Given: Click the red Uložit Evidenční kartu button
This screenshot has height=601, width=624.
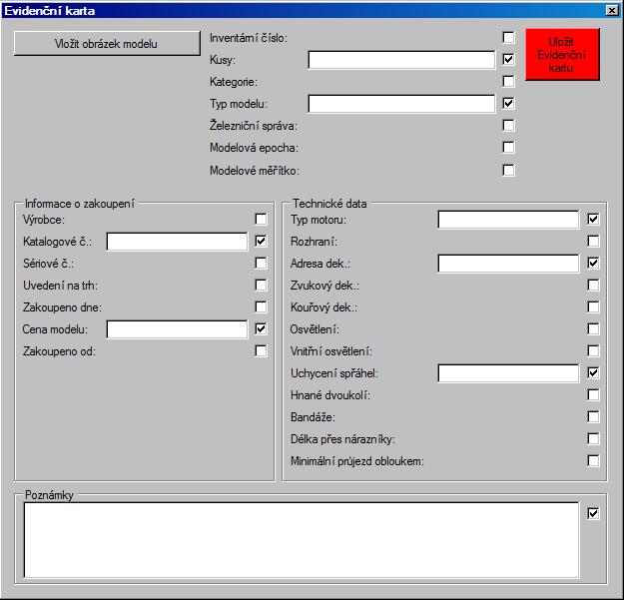Looking at the screenshot, I should (x=562, y=55).
